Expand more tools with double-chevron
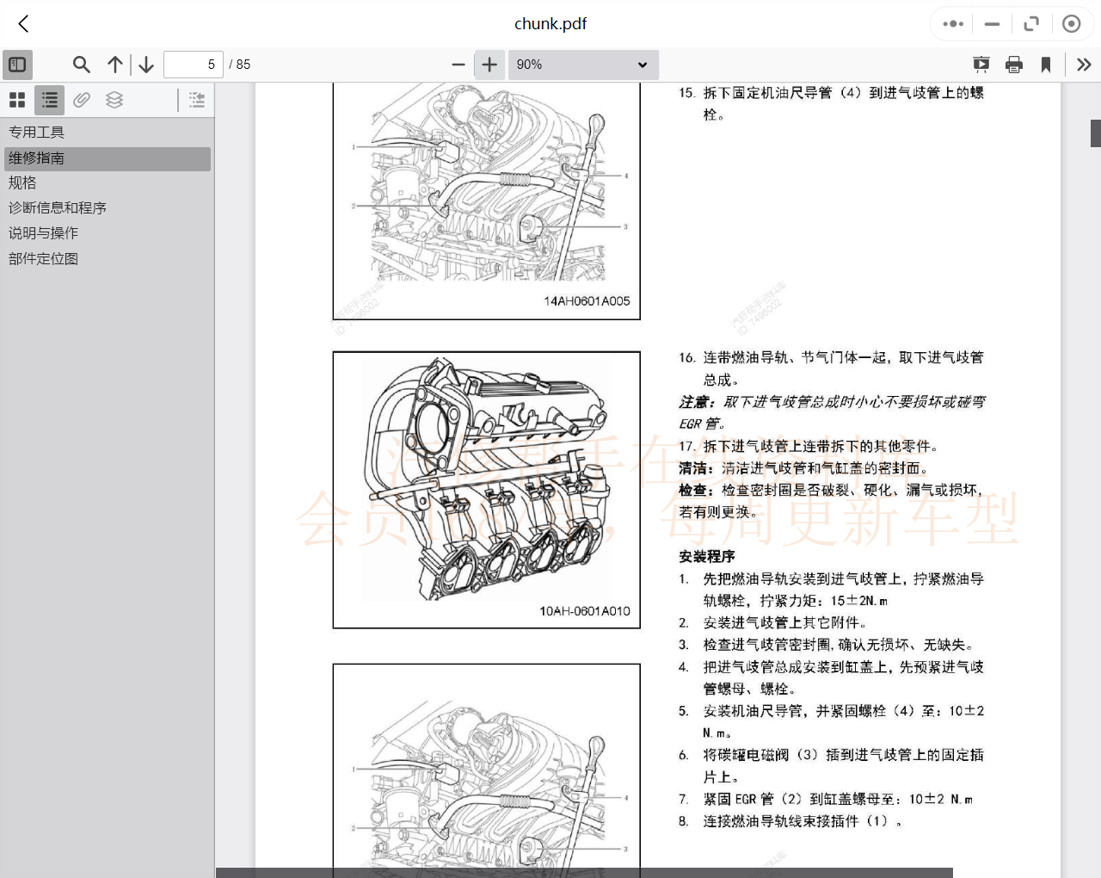Image resolution: width=1101 pixels, height=878 pixels. coord(1084,65)
